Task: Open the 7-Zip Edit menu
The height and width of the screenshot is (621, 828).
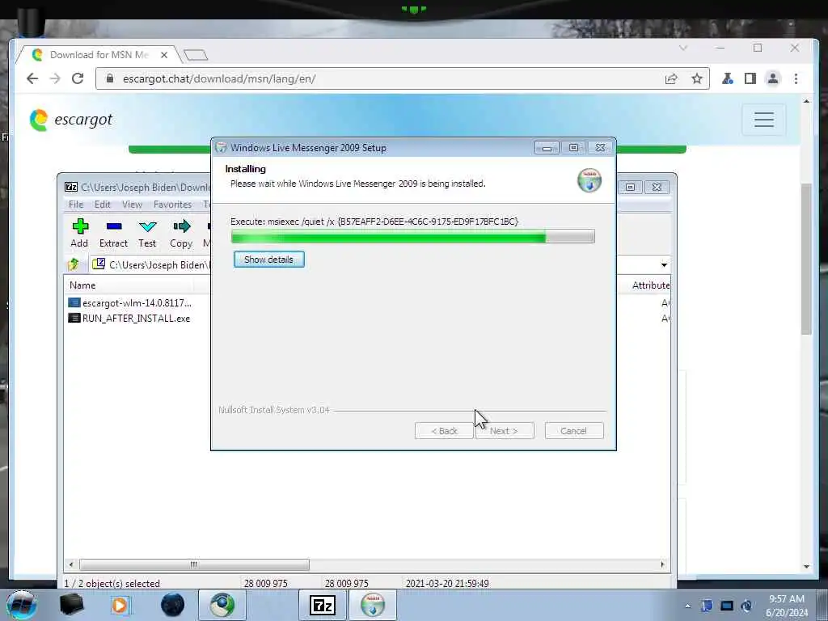Action: [x=103, y=205]
